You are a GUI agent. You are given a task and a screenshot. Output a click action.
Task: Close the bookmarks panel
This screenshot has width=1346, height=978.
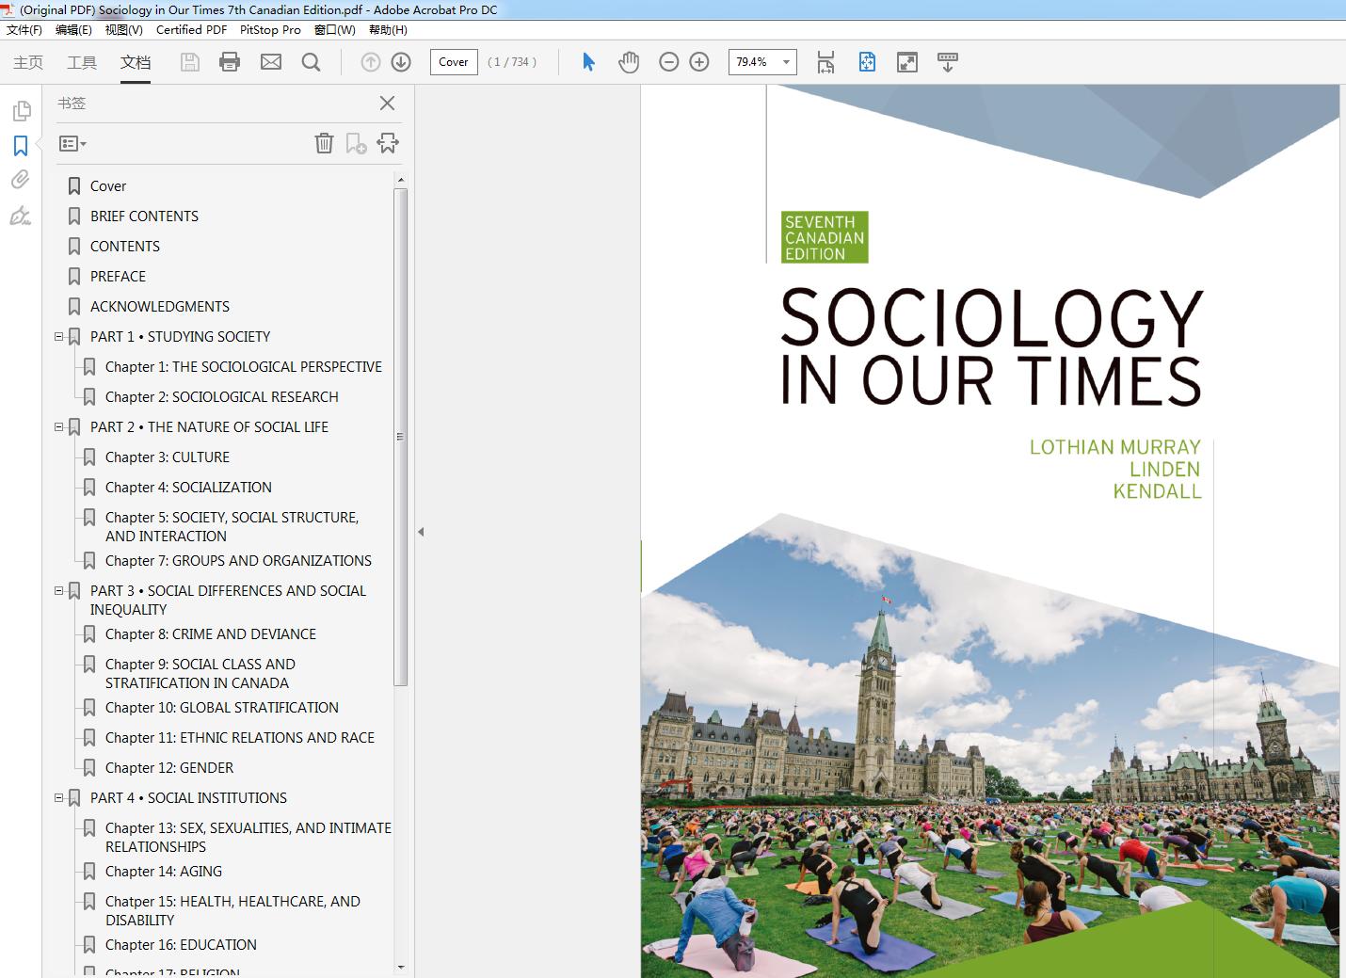[387, 104]
